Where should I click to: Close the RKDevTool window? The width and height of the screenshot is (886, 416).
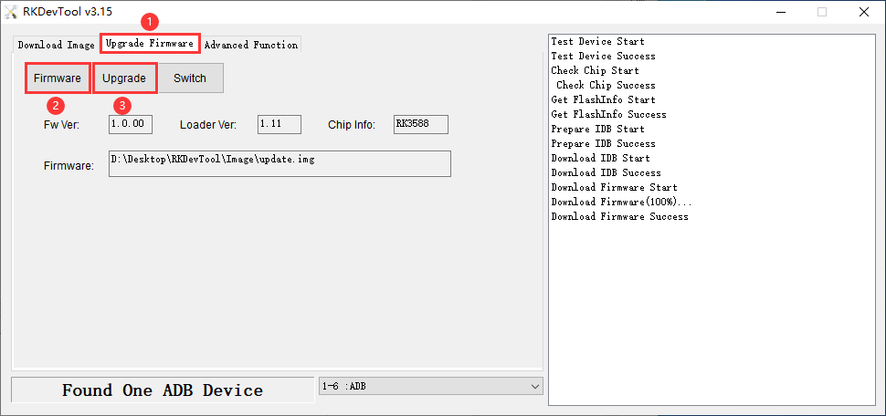tap(863, 12)
